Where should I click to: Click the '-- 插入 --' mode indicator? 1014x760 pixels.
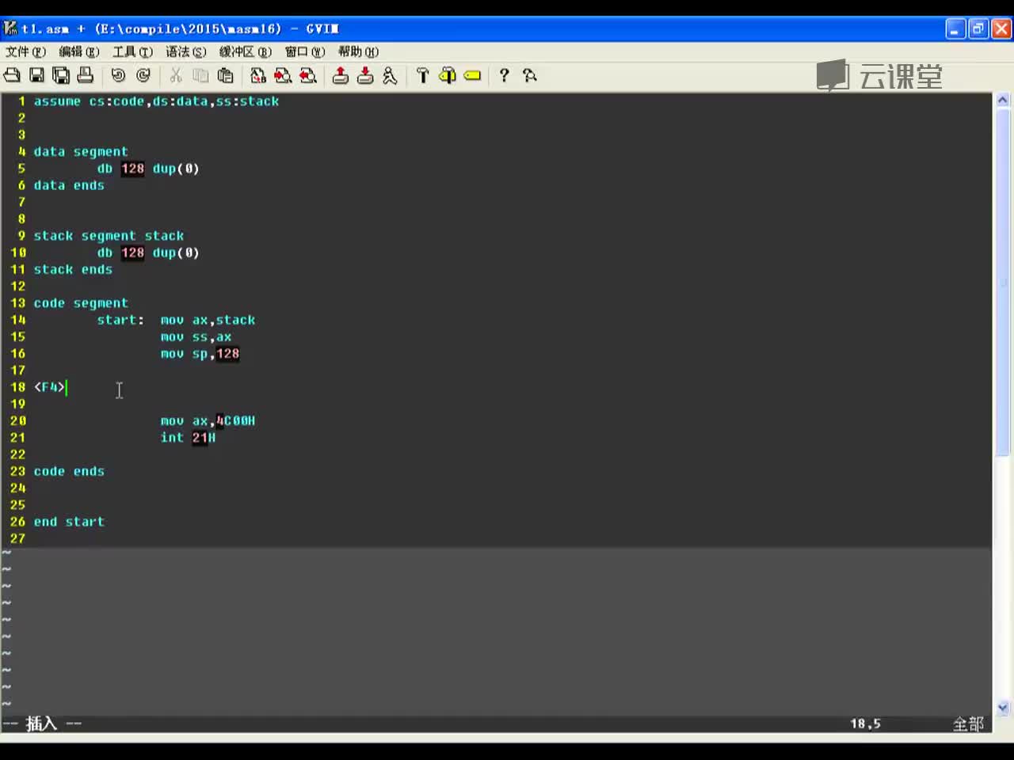pyautogui.click(x=42, y=724)
